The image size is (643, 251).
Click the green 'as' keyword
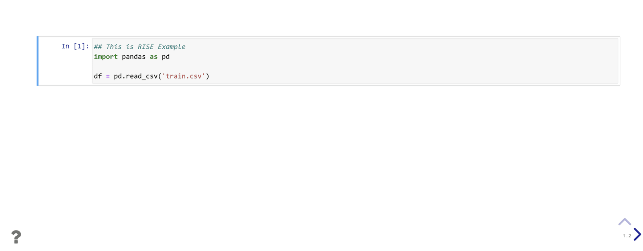coord(154,57)
